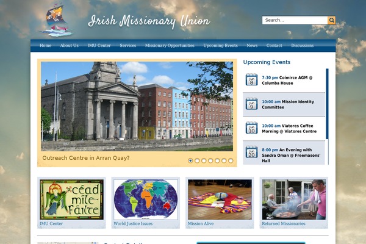Open the Contact menu item
Screen dimensions: 366x244
pos(274,46)
